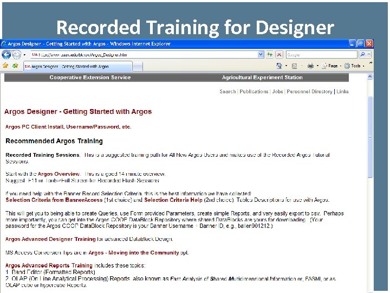
Task: Click the Print icon
Action: (x=310, y=66)
